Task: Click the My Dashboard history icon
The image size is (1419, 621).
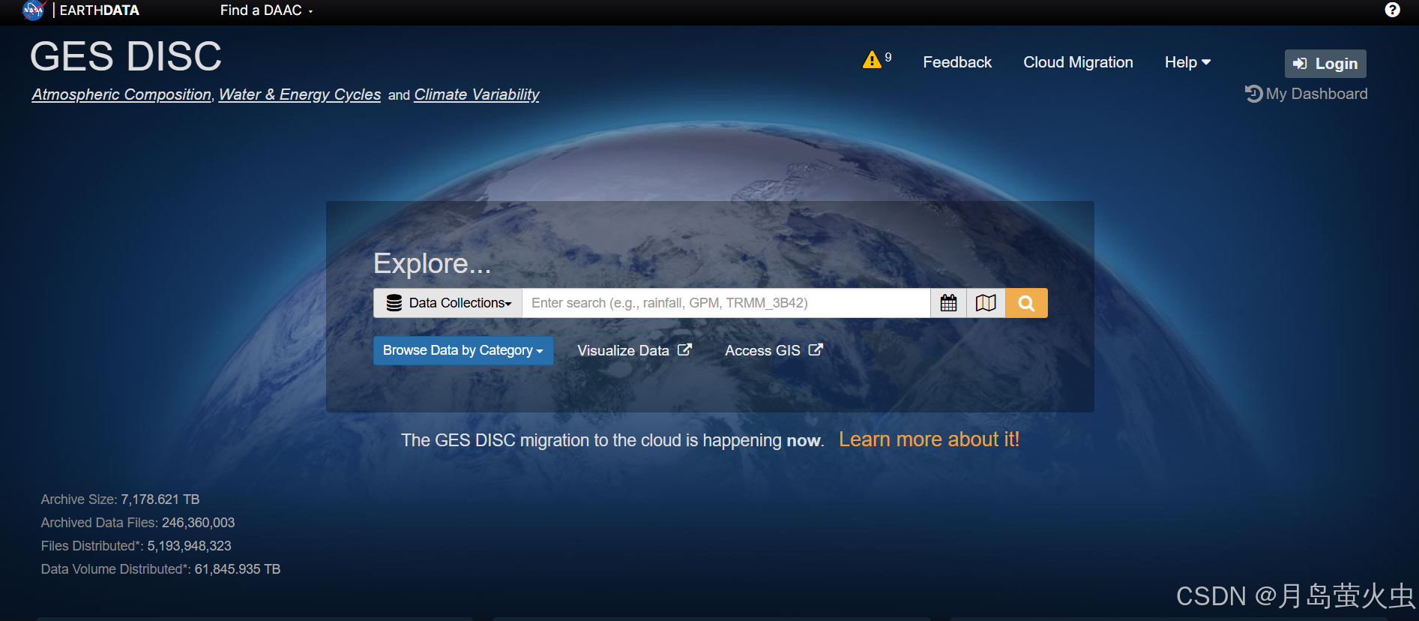Action: [x=1253, y=94]
